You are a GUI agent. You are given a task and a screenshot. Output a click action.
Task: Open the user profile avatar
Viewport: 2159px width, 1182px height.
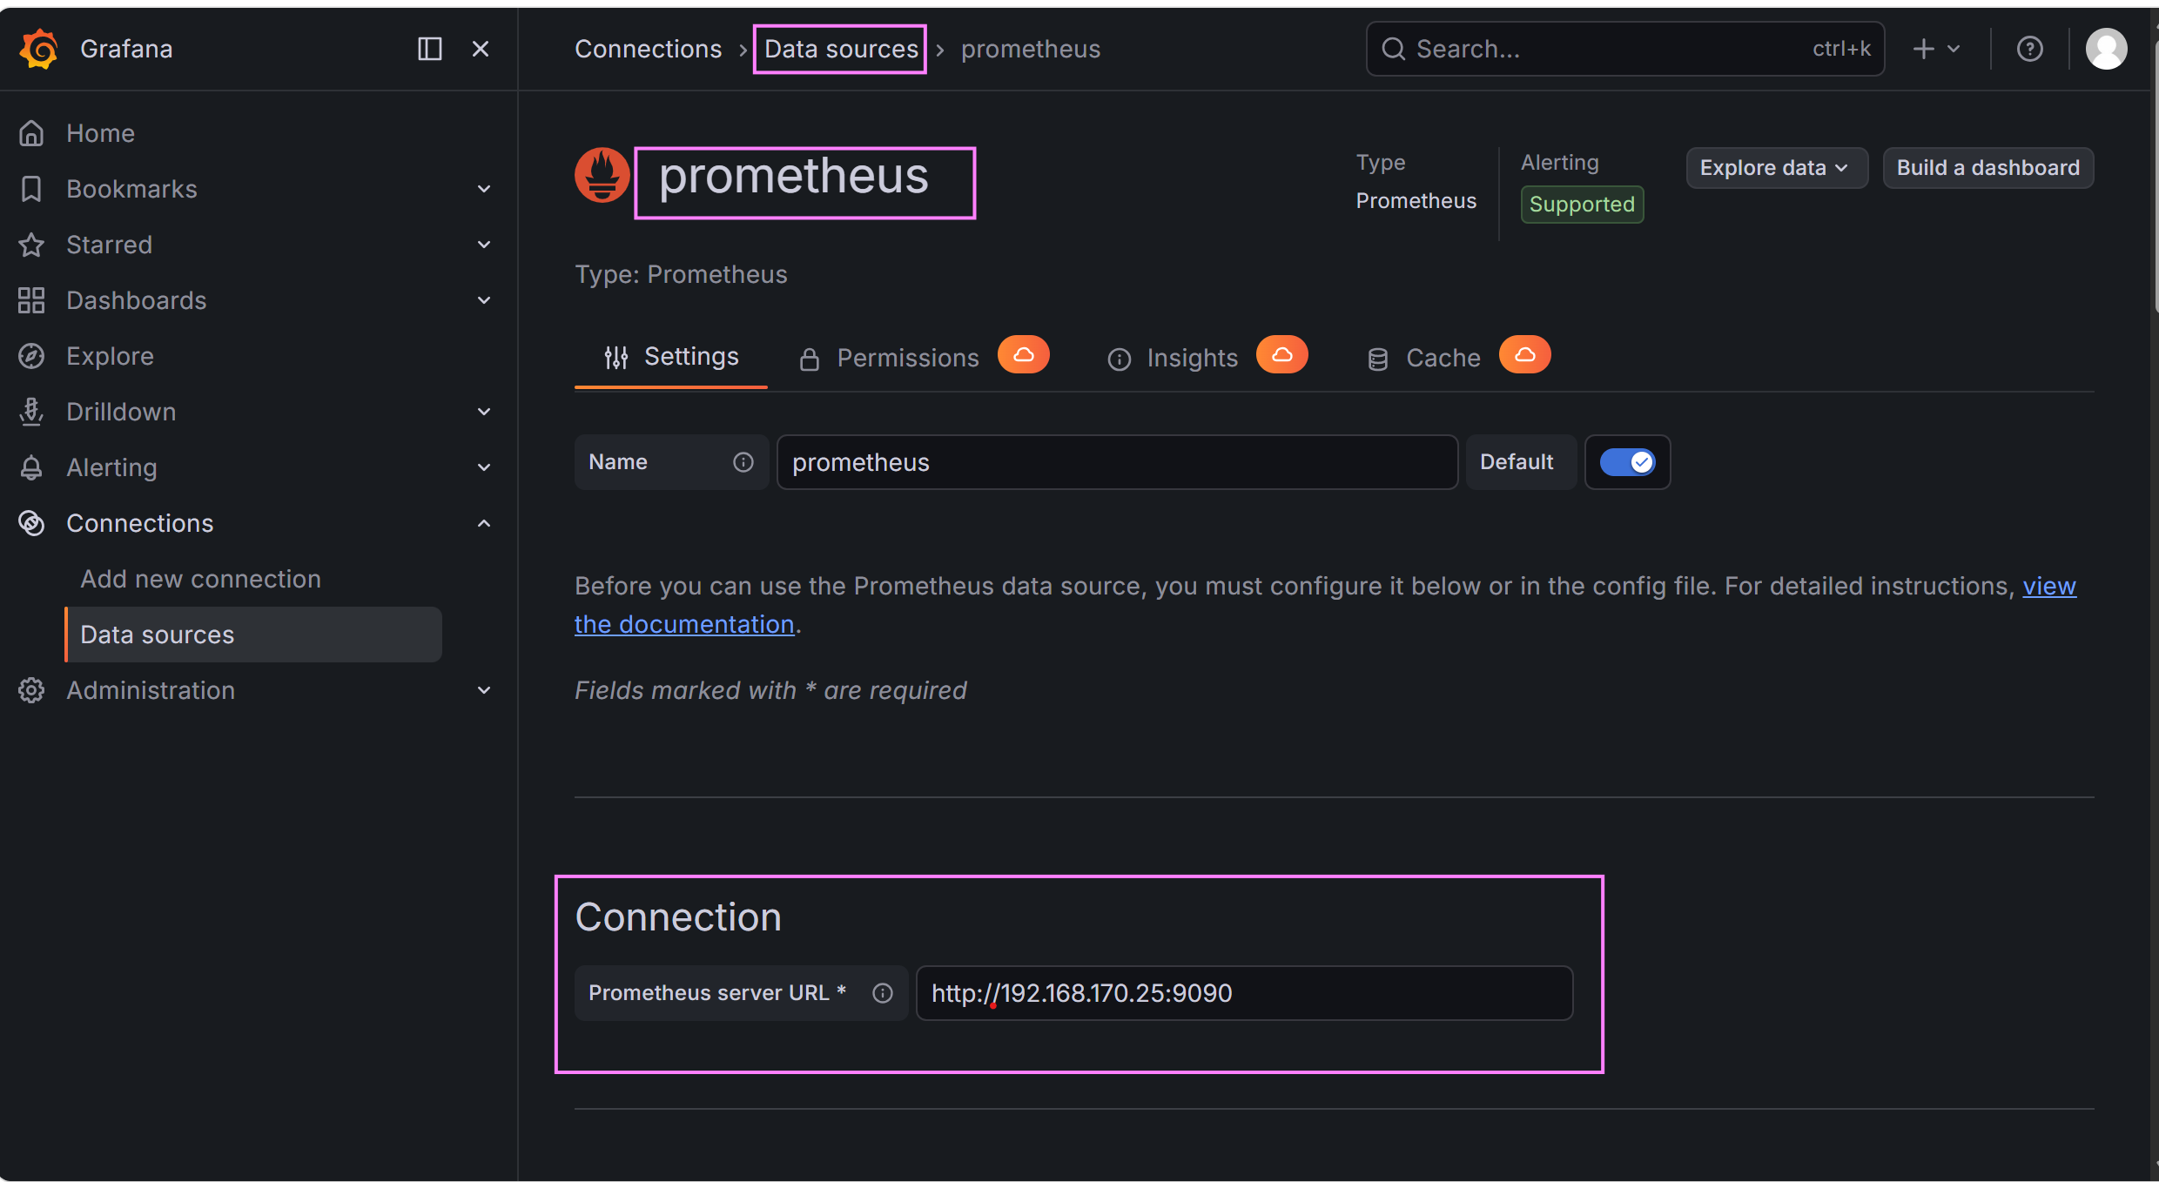point(2106,49)
